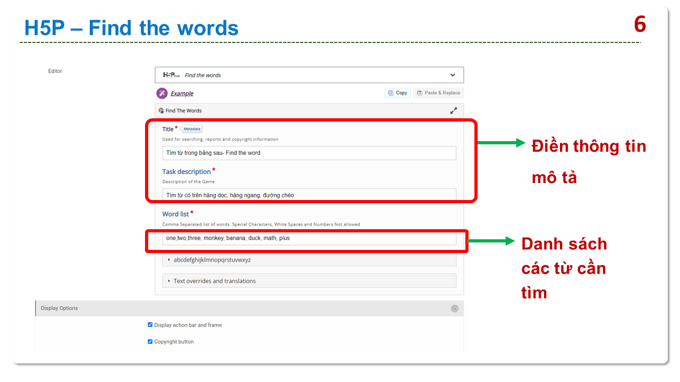Collapse Display Options with the minus icon
This screenshot has height=382, width=680.
[x=455, y=309]
